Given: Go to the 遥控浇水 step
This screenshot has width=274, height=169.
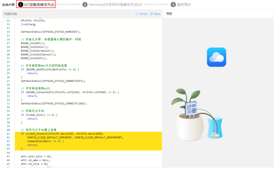Looking at the screenshot, I should click(184, 5).
